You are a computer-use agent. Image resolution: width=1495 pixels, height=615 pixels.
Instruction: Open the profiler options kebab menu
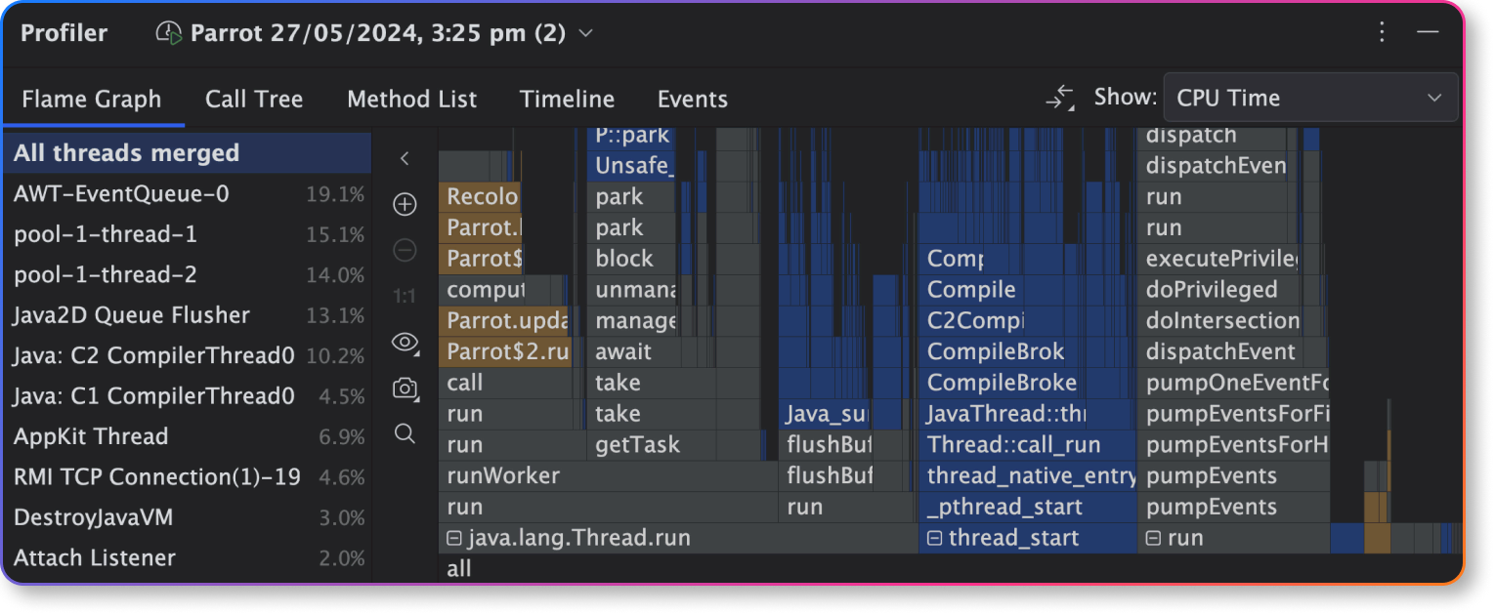1382,32
